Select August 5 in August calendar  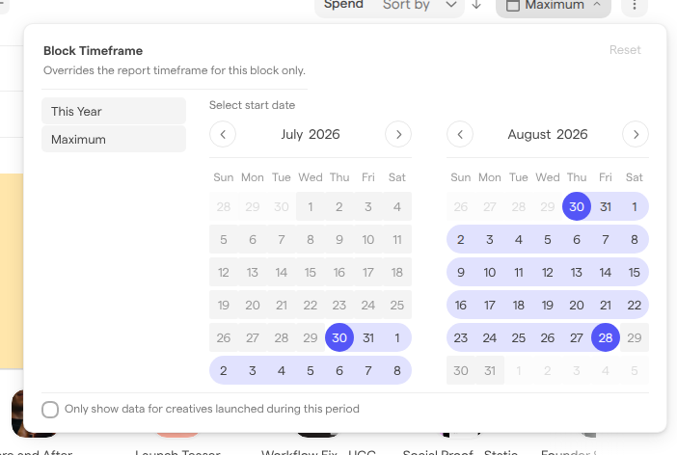click(548, 240)
